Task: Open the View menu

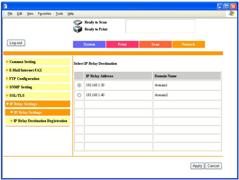Action: coord(30,14)
